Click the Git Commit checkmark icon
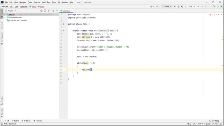 (x=198, y=7)
